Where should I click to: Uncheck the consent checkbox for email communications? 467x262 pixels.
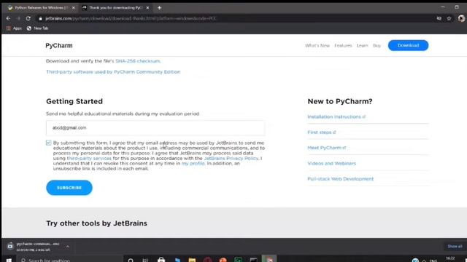pyautogui.click(x=49, y=143)
